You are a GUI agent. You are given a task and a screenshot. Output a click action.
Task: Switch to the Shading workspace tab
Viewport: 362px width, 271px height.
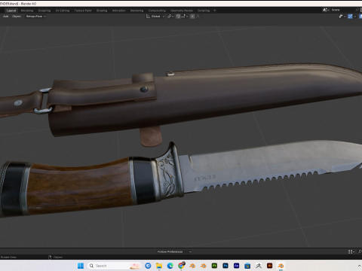[102, 11]
